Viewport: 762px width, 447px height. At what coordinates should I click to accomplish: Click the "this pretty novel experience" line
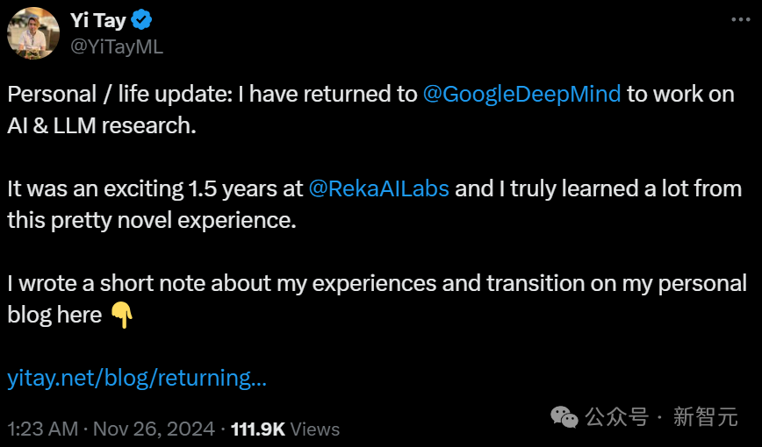pos(152,220)
